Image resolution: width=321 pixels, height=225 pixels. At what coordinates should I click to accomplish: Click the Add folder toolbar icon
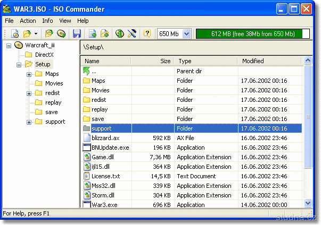click(105, 34)
